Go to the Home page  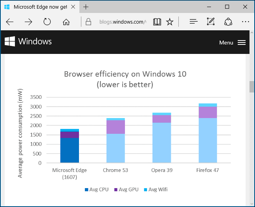tap(66, 22)
